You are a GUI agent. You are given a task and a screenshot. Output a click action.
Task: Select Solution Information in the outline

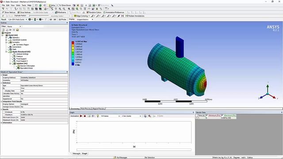[x=27, y=66]
